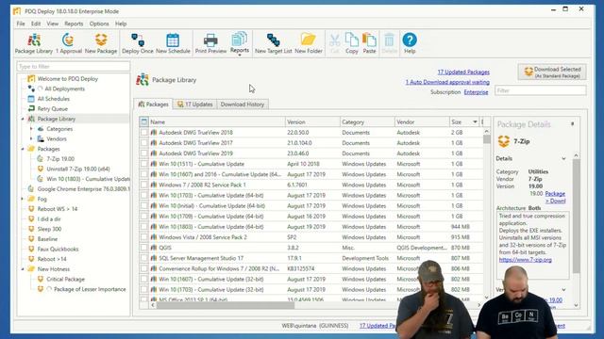The image size is (604, 339).
Task: Check the QGIS package checkbox
Action: pyautogui.click(x=144, y=248)
